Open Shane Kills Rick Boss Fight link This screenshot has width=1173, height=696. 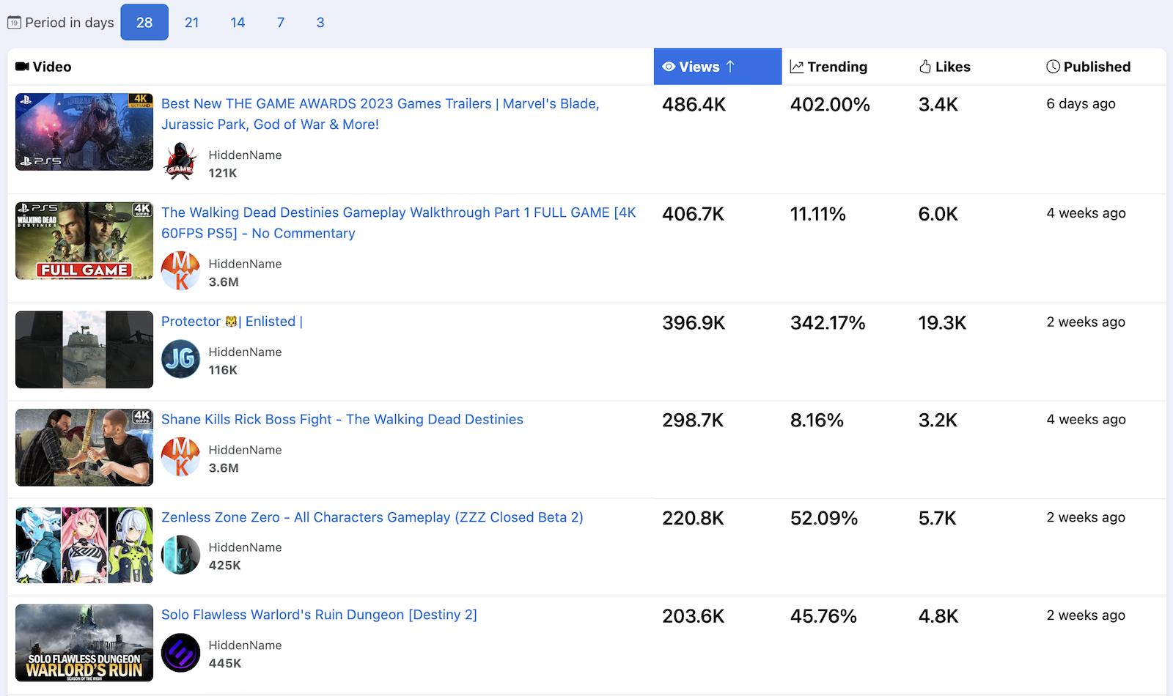tap(342, 419)
